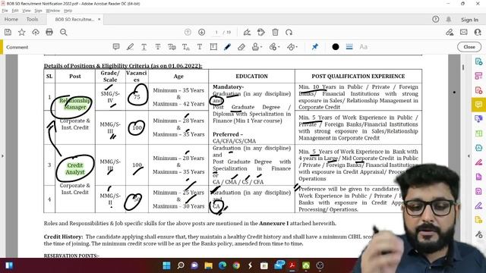The width and height of the screenshot is (486, 273).
Task: Close the BOB SO Recruitment document tab
Action: click(99, 19)
